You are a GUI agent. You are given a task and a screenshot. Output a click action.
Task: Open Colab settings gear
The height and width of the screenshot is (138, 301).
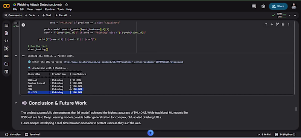click(x=263, y=6)
